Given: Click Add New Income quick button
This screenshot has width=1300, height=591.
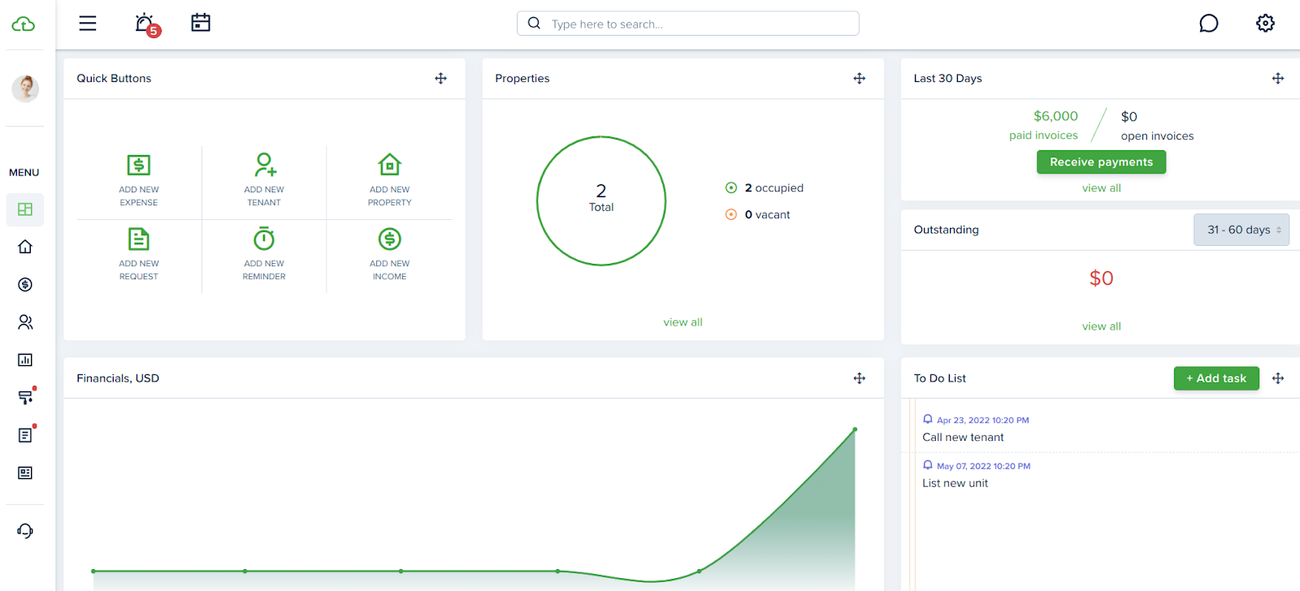Looking at the screenshot, I should (x=390, y=254).
